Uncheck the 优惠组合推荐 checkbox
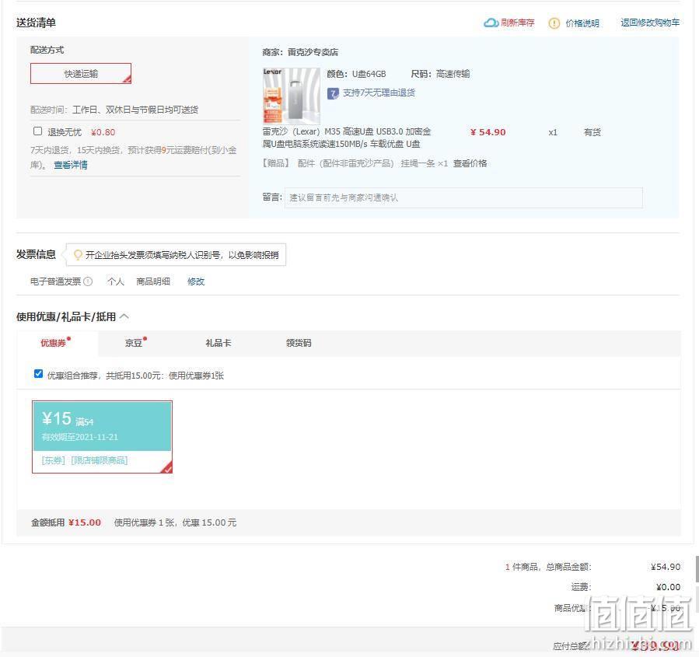The image size is (699, 657). (x=38, y=373)
